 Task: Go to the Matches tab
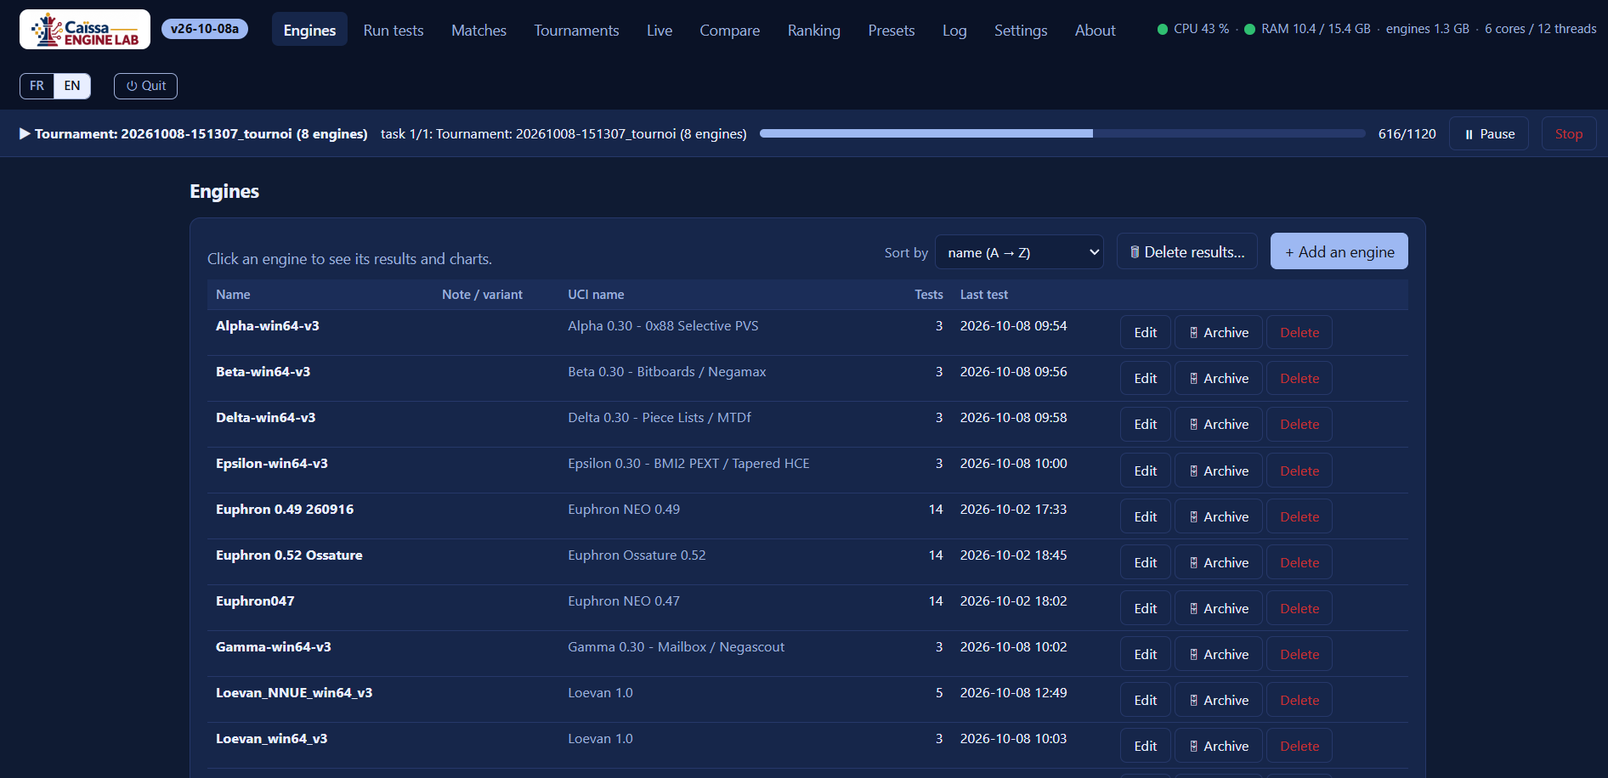tap(478, 30)
